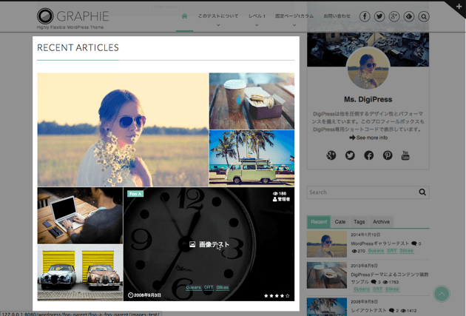Go to home via the house icon
Screen dimensions: 466x316
pos(185,16)
